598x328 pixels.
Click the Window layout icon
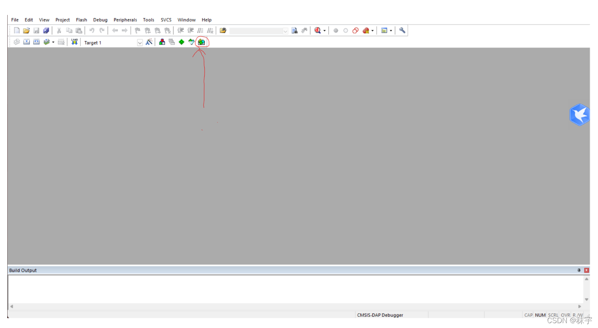pos(384,30)
